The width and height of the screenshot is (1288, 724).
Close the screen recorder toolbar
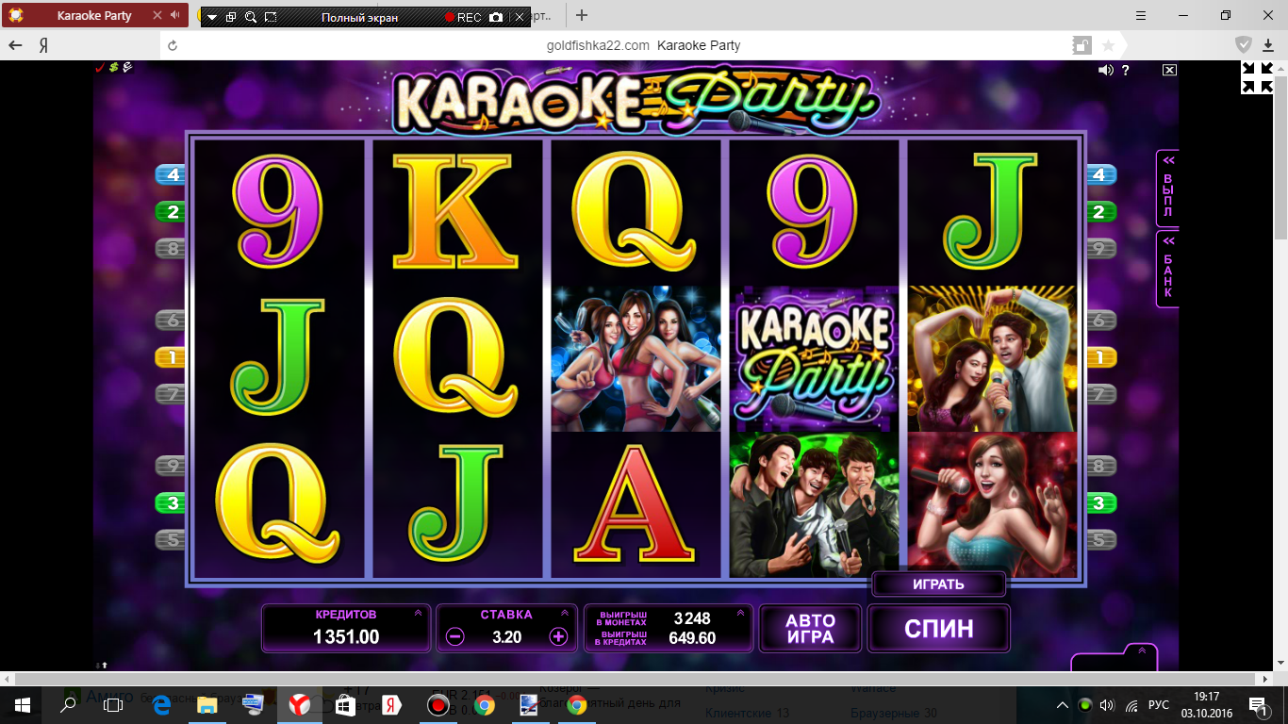tap(519, 18)
